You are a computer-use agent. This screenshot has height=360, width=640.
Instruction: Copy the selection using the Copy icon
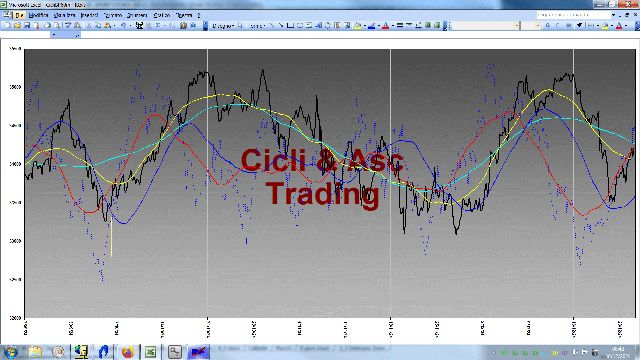98,25
